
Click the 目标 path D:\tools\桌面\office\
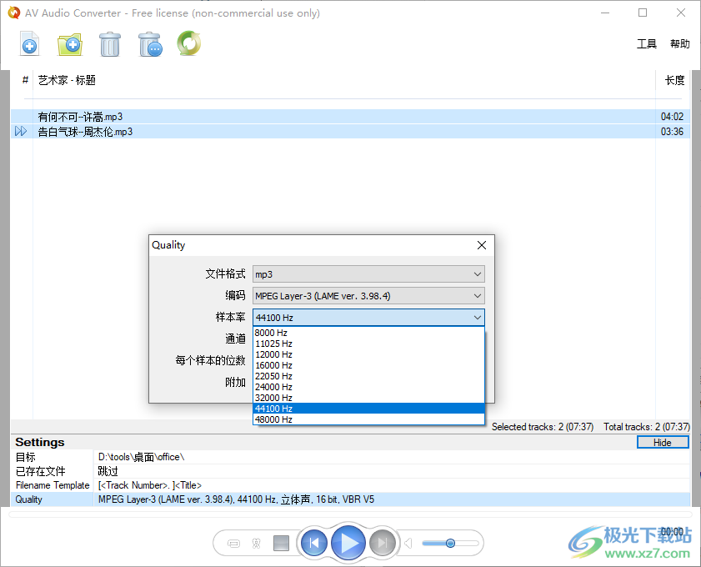pyautogui.click(x=141, y=457)
